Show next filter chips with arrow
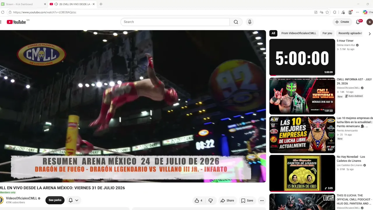373x210 pixels. pos(370,34)
